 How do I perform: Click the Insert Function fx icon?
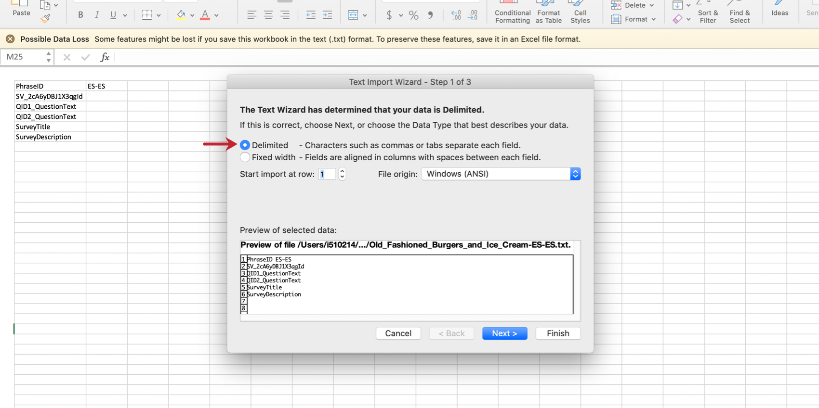click(x=105, y=57)
